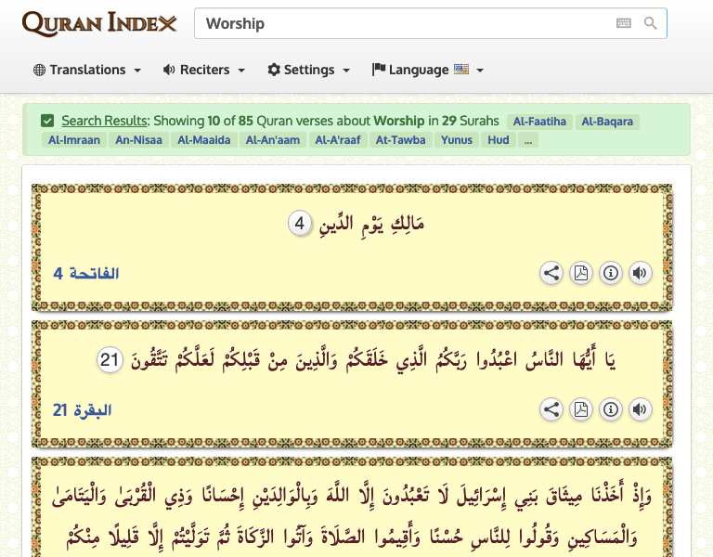713x557 pixels.
Task: Play audio for Al-Baqara verse 21
Action: pos(640,409)
